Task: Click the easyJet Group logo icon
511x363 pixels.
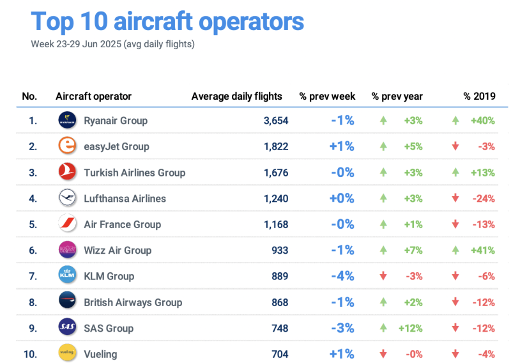Action: tap(67, 146)
